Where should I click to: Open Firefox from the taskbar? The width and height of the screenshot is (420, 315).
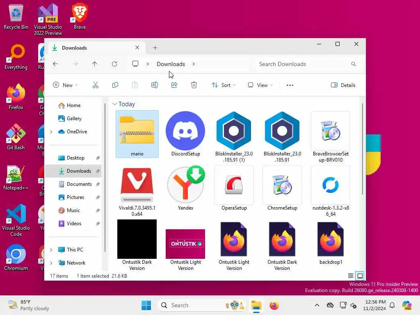pyautogui.click(x=274, y=305)
